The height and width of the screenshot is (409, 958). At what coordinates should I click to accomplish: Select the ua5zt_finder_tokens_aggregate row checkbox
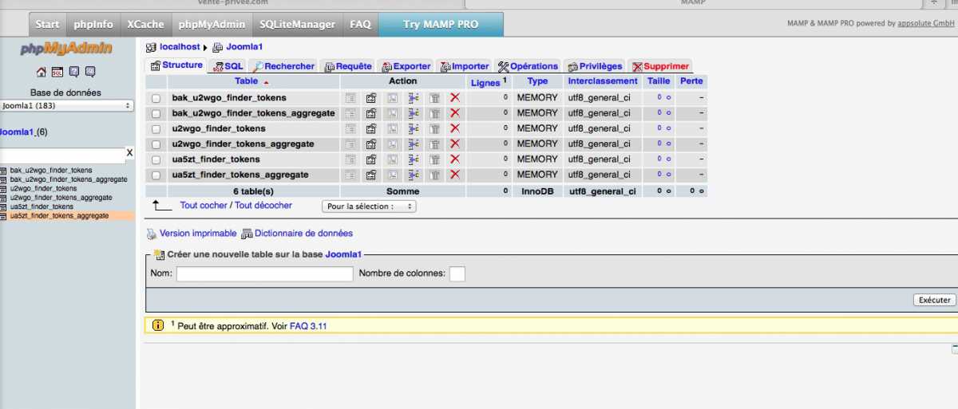click(x=156, y=175)
